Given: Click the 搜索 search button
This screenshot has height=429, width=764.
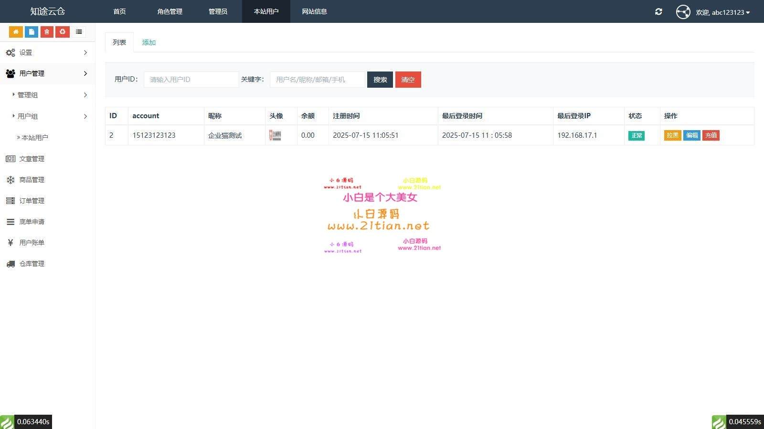Looking at the screenshot, I should pos(380,80).
